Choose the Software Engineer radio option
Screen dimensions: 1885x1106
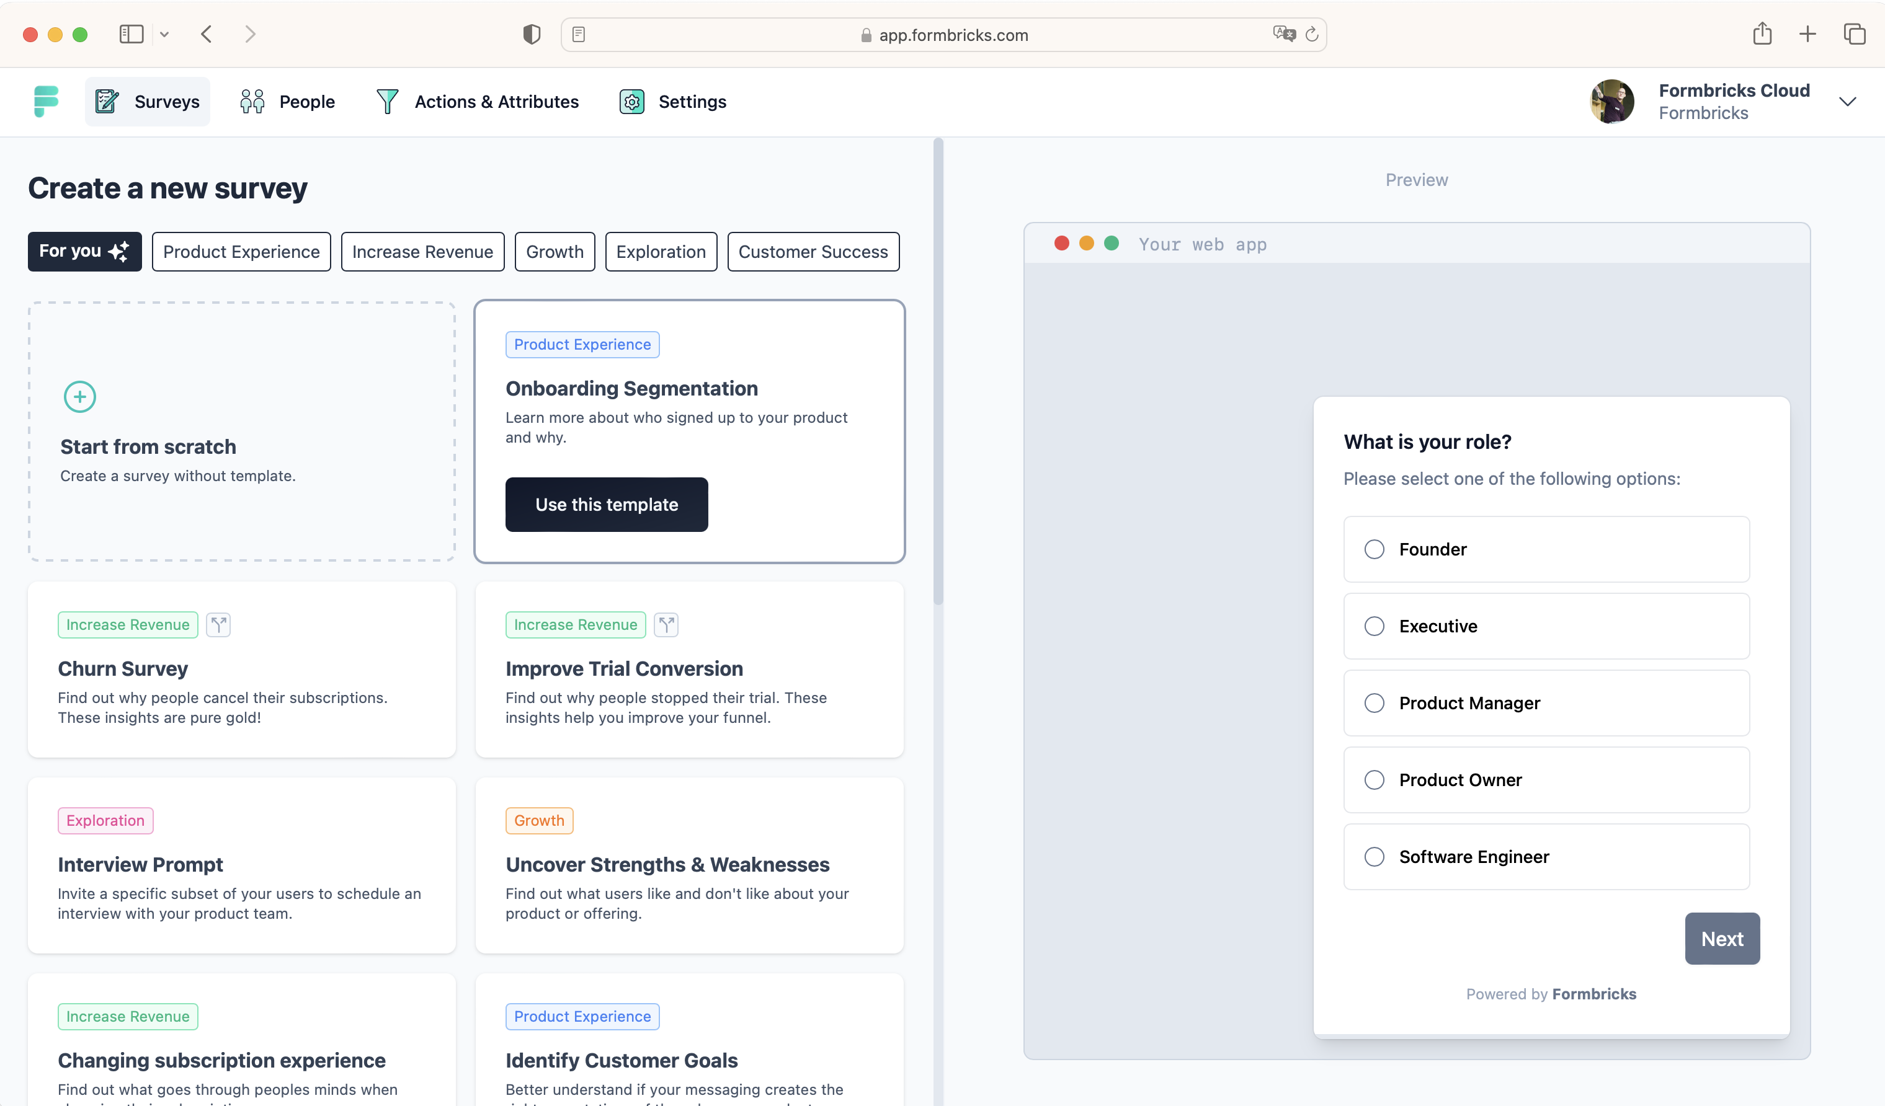click(1373, 856)
